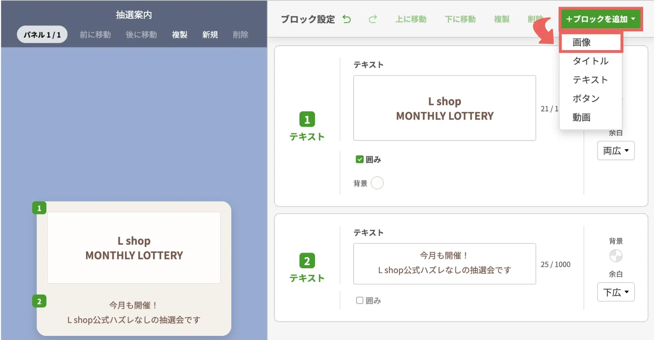The height and width of the screenshot is (340, 654).
Task: Choose タイトル from the add block menu
Action: [590, 61]
